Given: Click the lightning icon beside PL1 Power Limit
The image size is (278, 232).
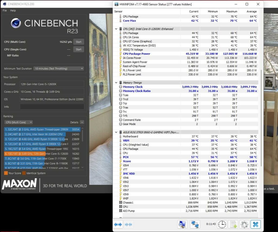Looking at the screenshot, I should click(121, 70).
